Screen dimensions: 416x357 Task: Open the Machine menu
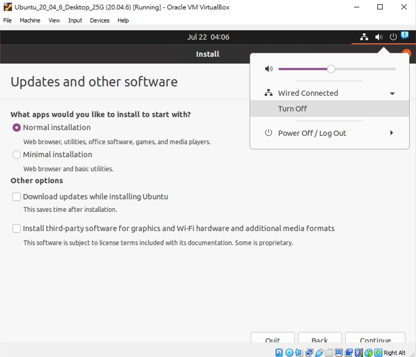pos(30,20)
